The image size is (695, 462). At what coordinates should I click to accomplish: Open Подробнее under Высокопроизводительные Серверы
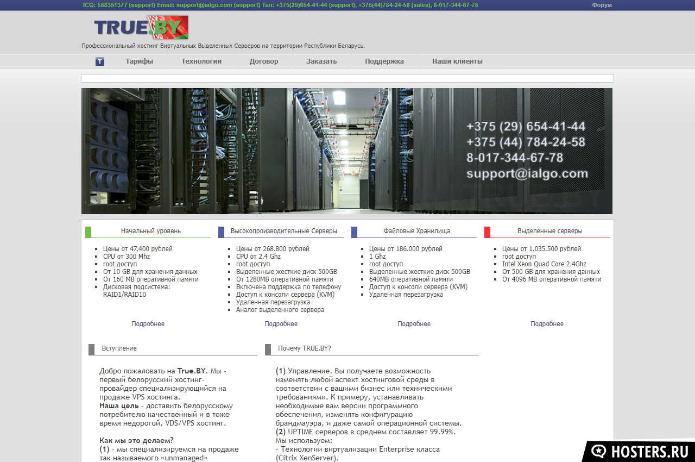(x=281, y=324)
